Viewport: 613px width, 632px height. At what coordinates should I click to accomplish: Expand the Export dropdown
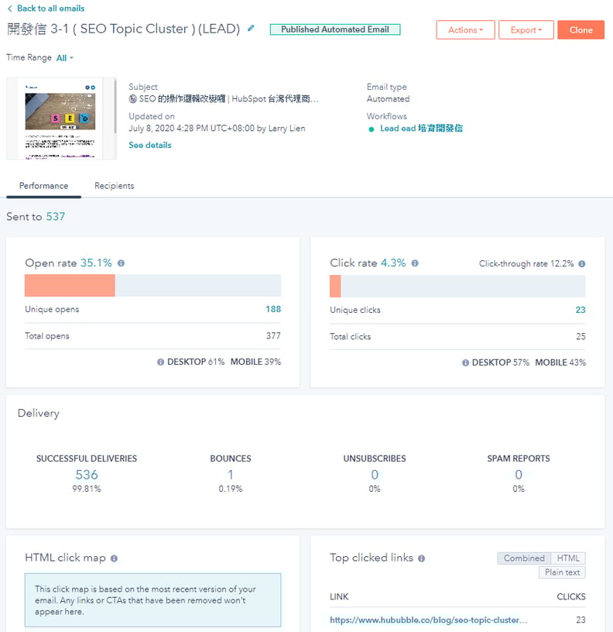[526, 30]
